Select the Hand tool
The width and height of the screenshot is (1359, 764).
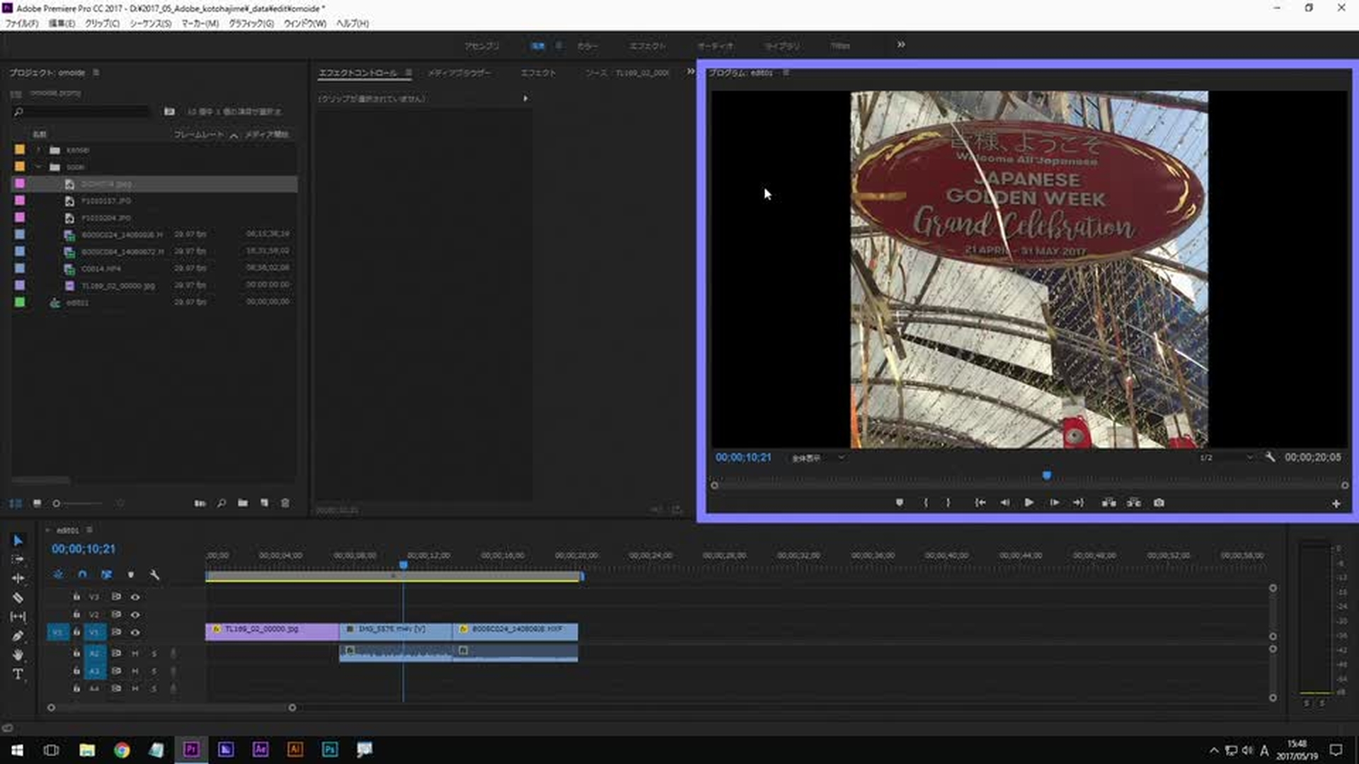pyautogui.click(x=18, y=654)
